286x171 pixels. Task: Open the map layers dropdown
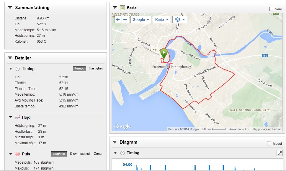180,20
